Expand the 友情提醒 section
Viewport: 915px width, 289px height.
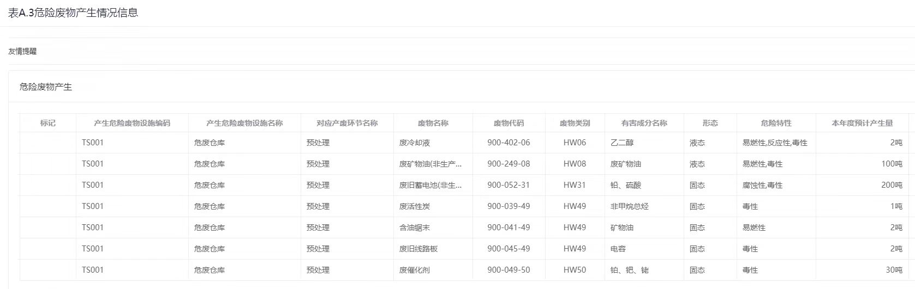[x=22, y=51]
